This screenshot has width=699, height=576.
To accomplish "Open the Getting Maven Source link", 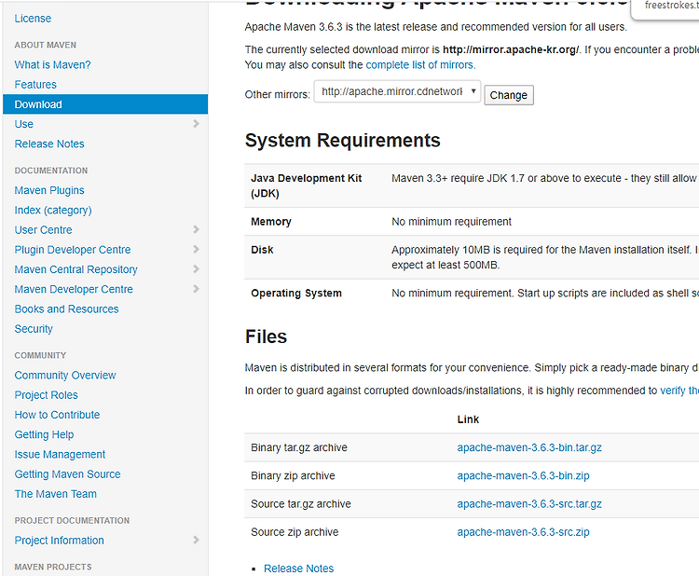I will (x=67, y=473).
